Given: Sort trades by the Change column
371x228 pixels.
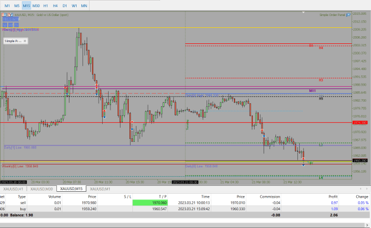Looking at the screenshot, I should click(362, 197).
